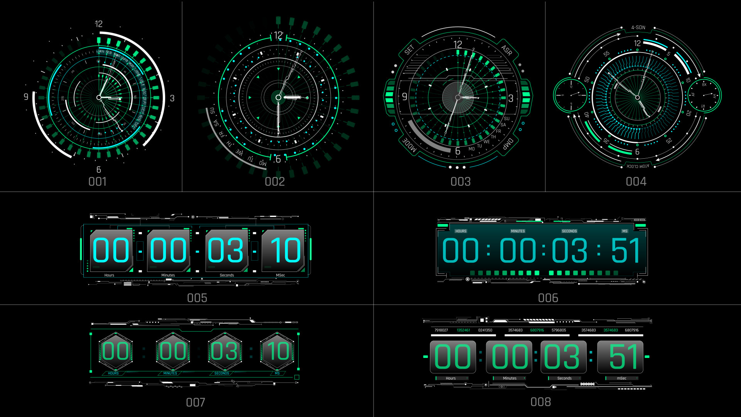
Task: Click the center hub of clock 001
Action: coord(99,98)
